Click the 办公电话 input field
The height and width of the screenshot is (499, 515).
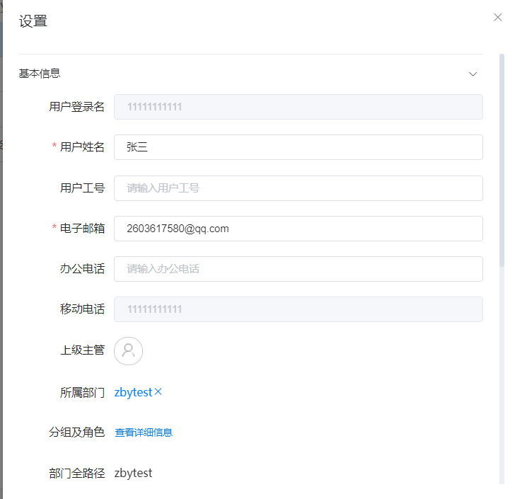click(x=298, y=269)
